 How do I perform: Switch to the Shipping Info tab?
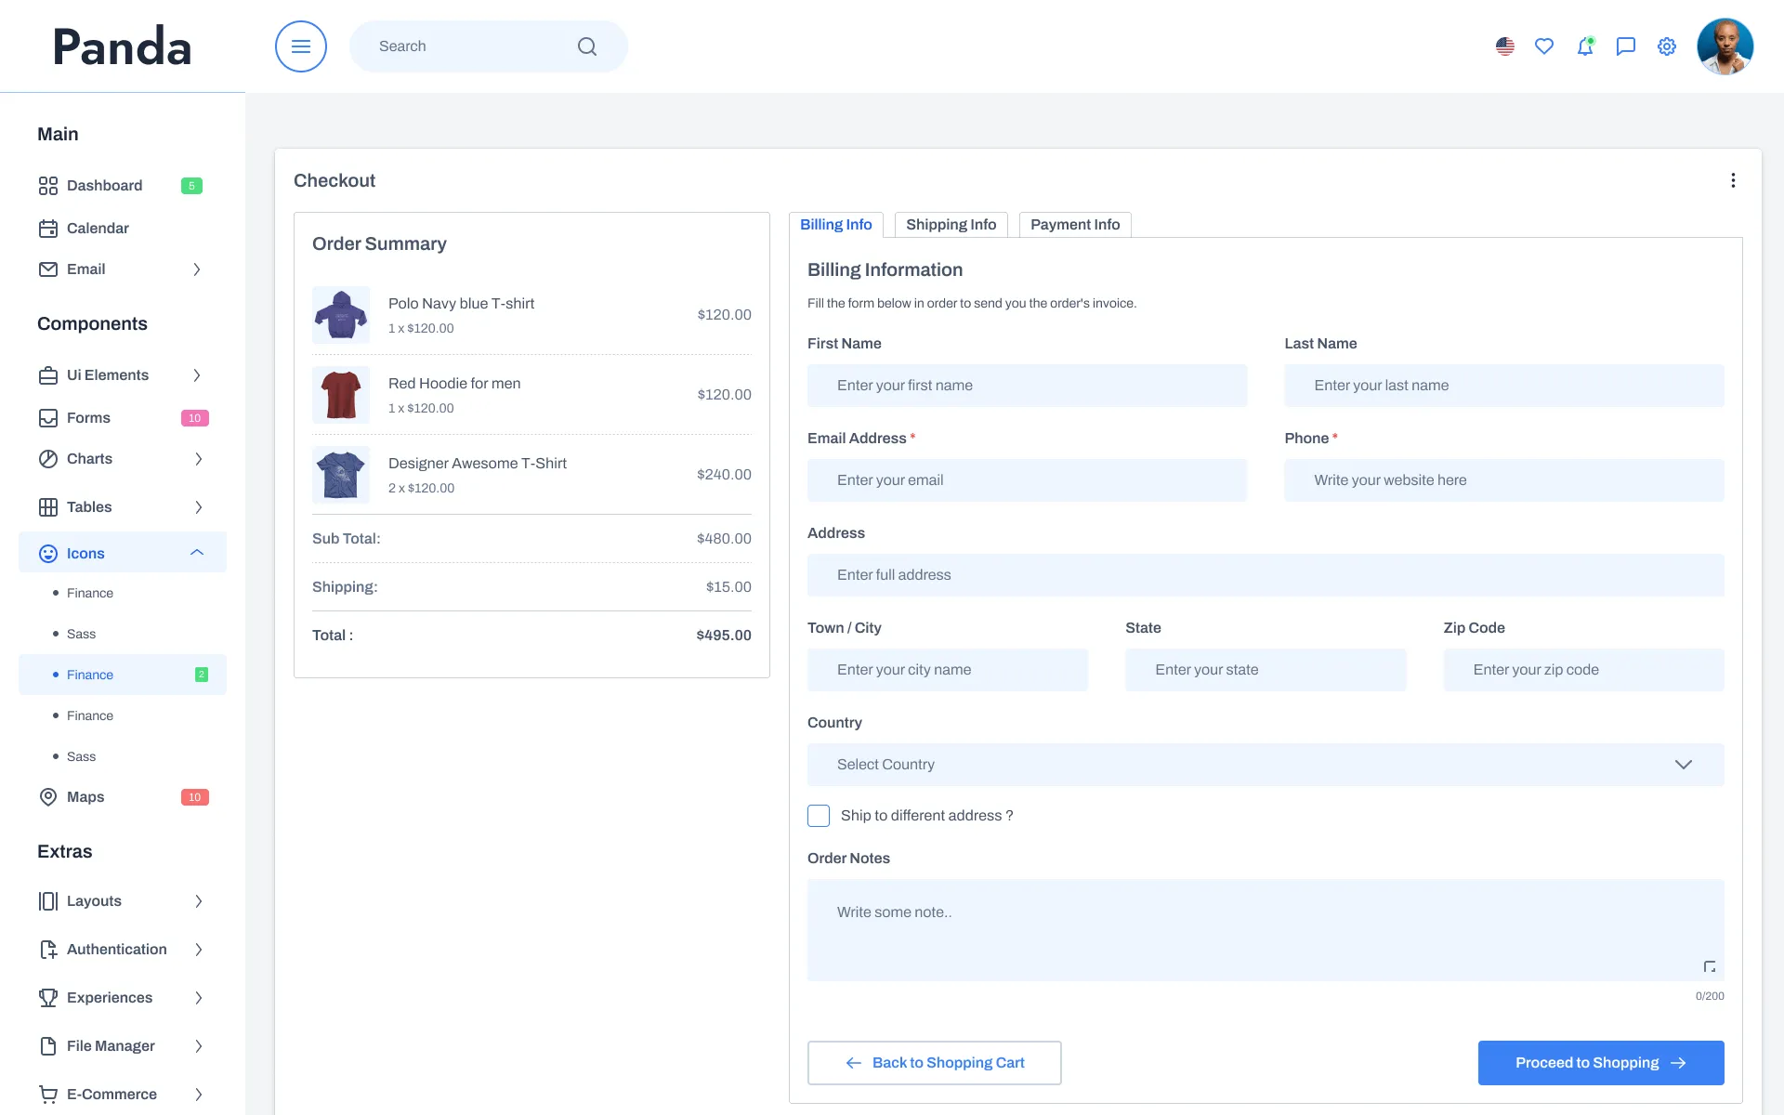tap(951, 225)
